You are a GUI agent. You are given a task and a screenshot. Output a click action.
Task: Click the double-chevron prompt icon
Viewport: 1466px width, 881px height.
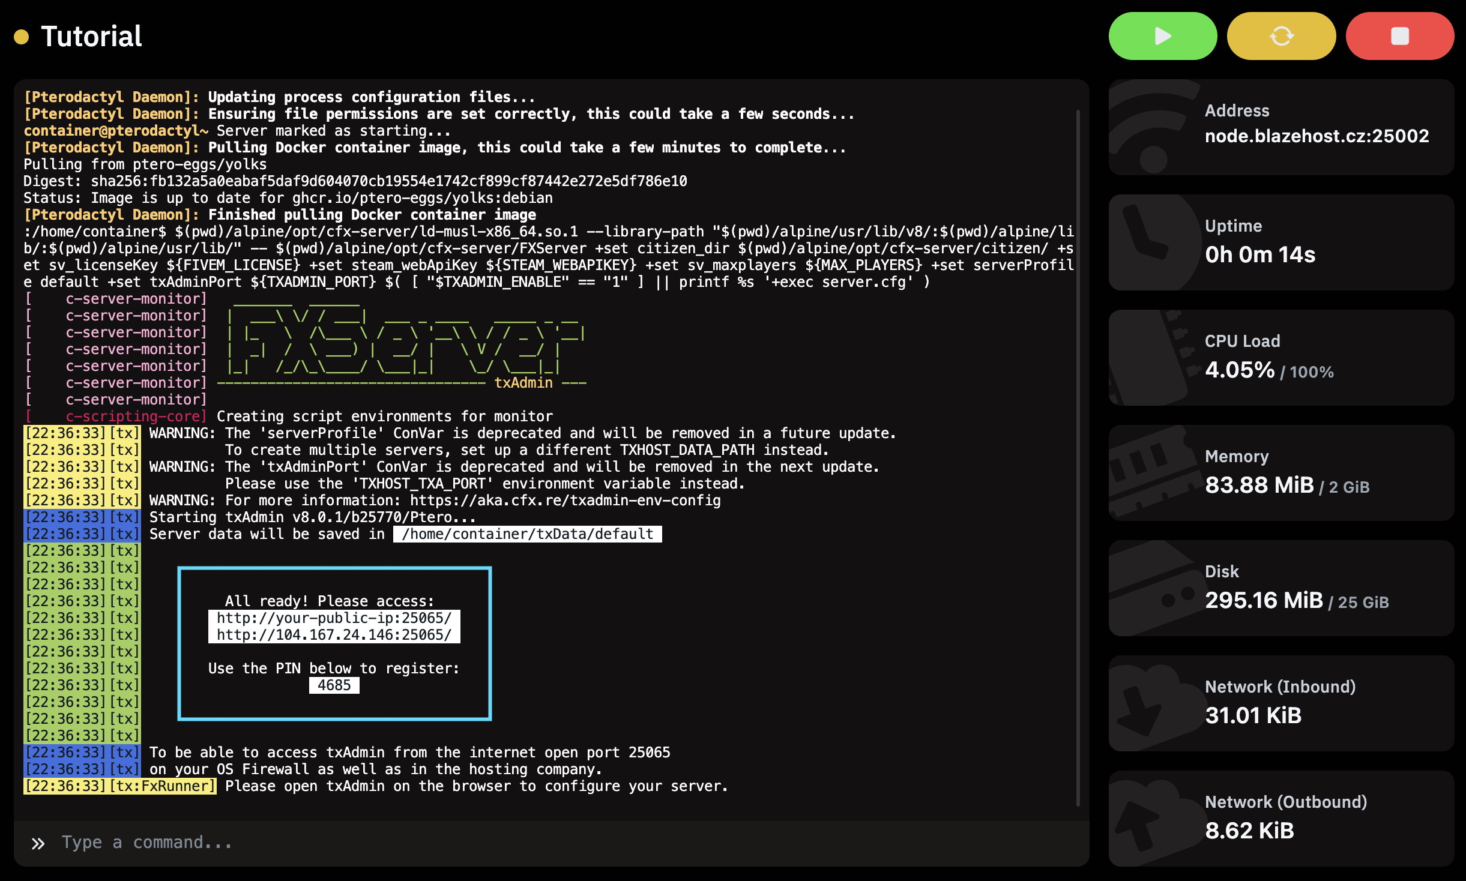(x=38, y=843)
